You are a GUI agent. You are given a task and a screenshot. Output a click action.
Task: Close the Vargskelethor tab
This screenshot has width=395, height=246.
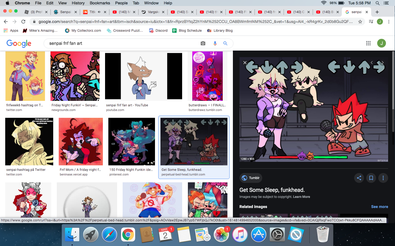click(163, 12)
